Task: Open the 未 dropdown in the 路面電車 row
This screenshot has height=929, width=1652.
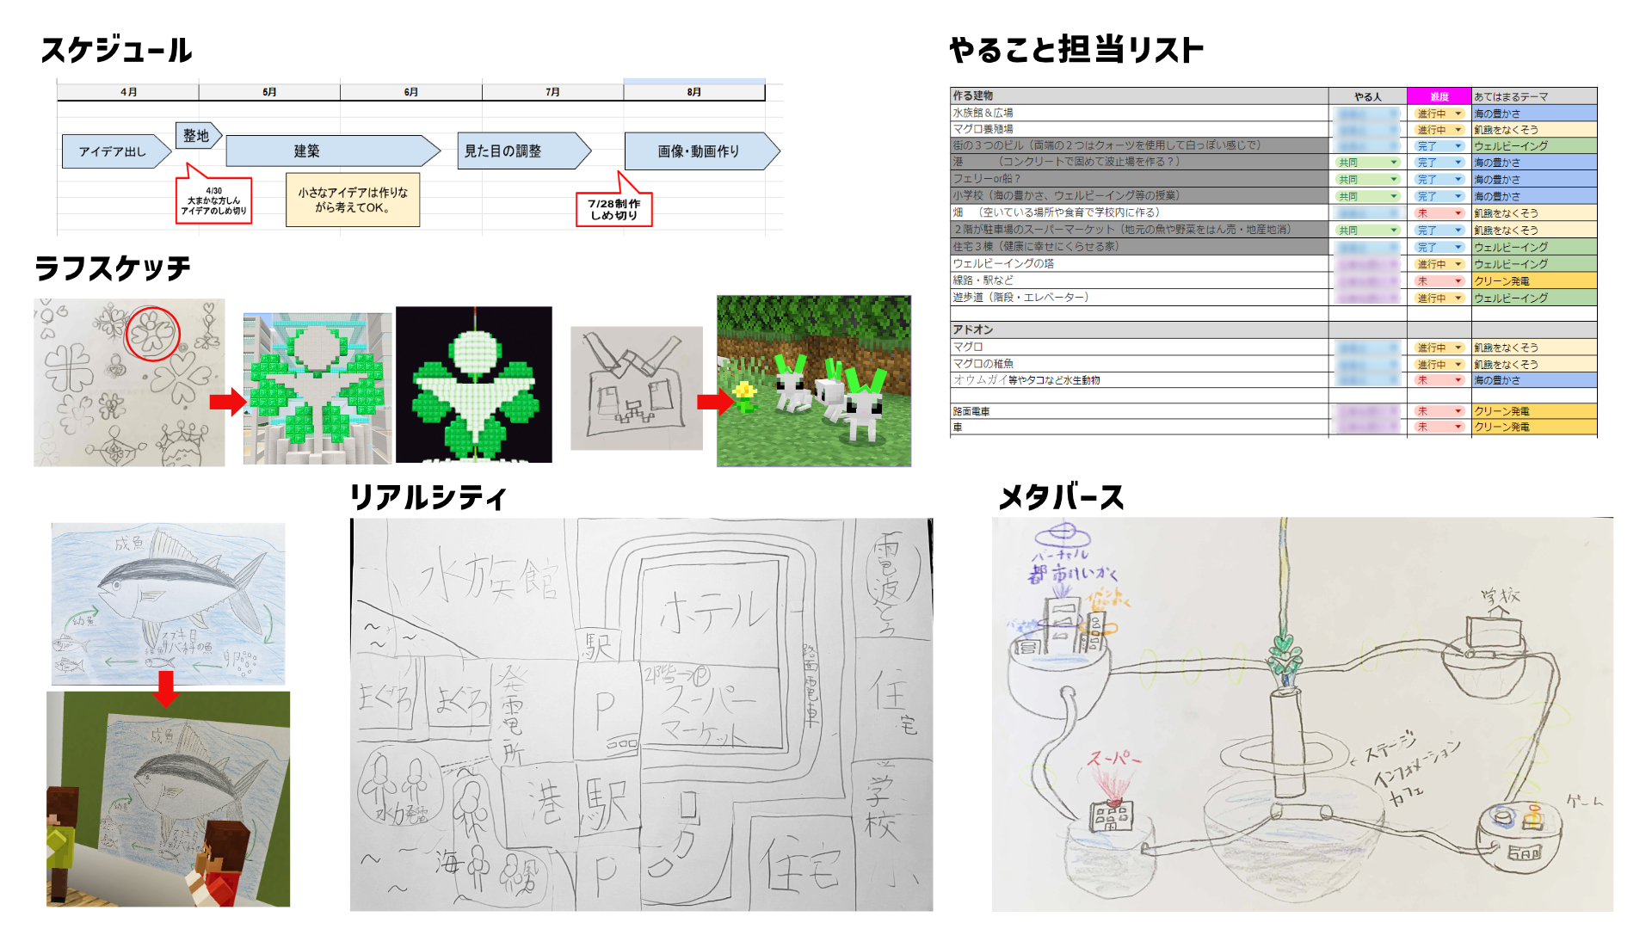Action: click(x=1439, y=411)
